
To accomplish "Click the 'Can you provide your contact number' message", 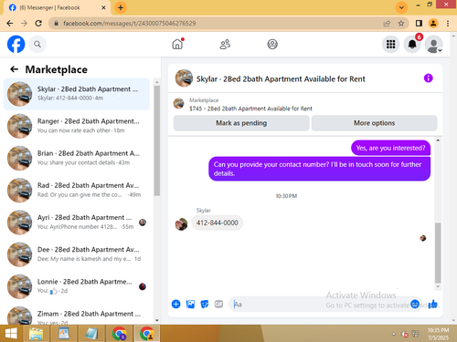I will 320,169.
